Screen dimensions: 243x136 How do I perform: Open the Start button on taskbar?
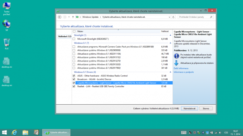coord(4,133)
